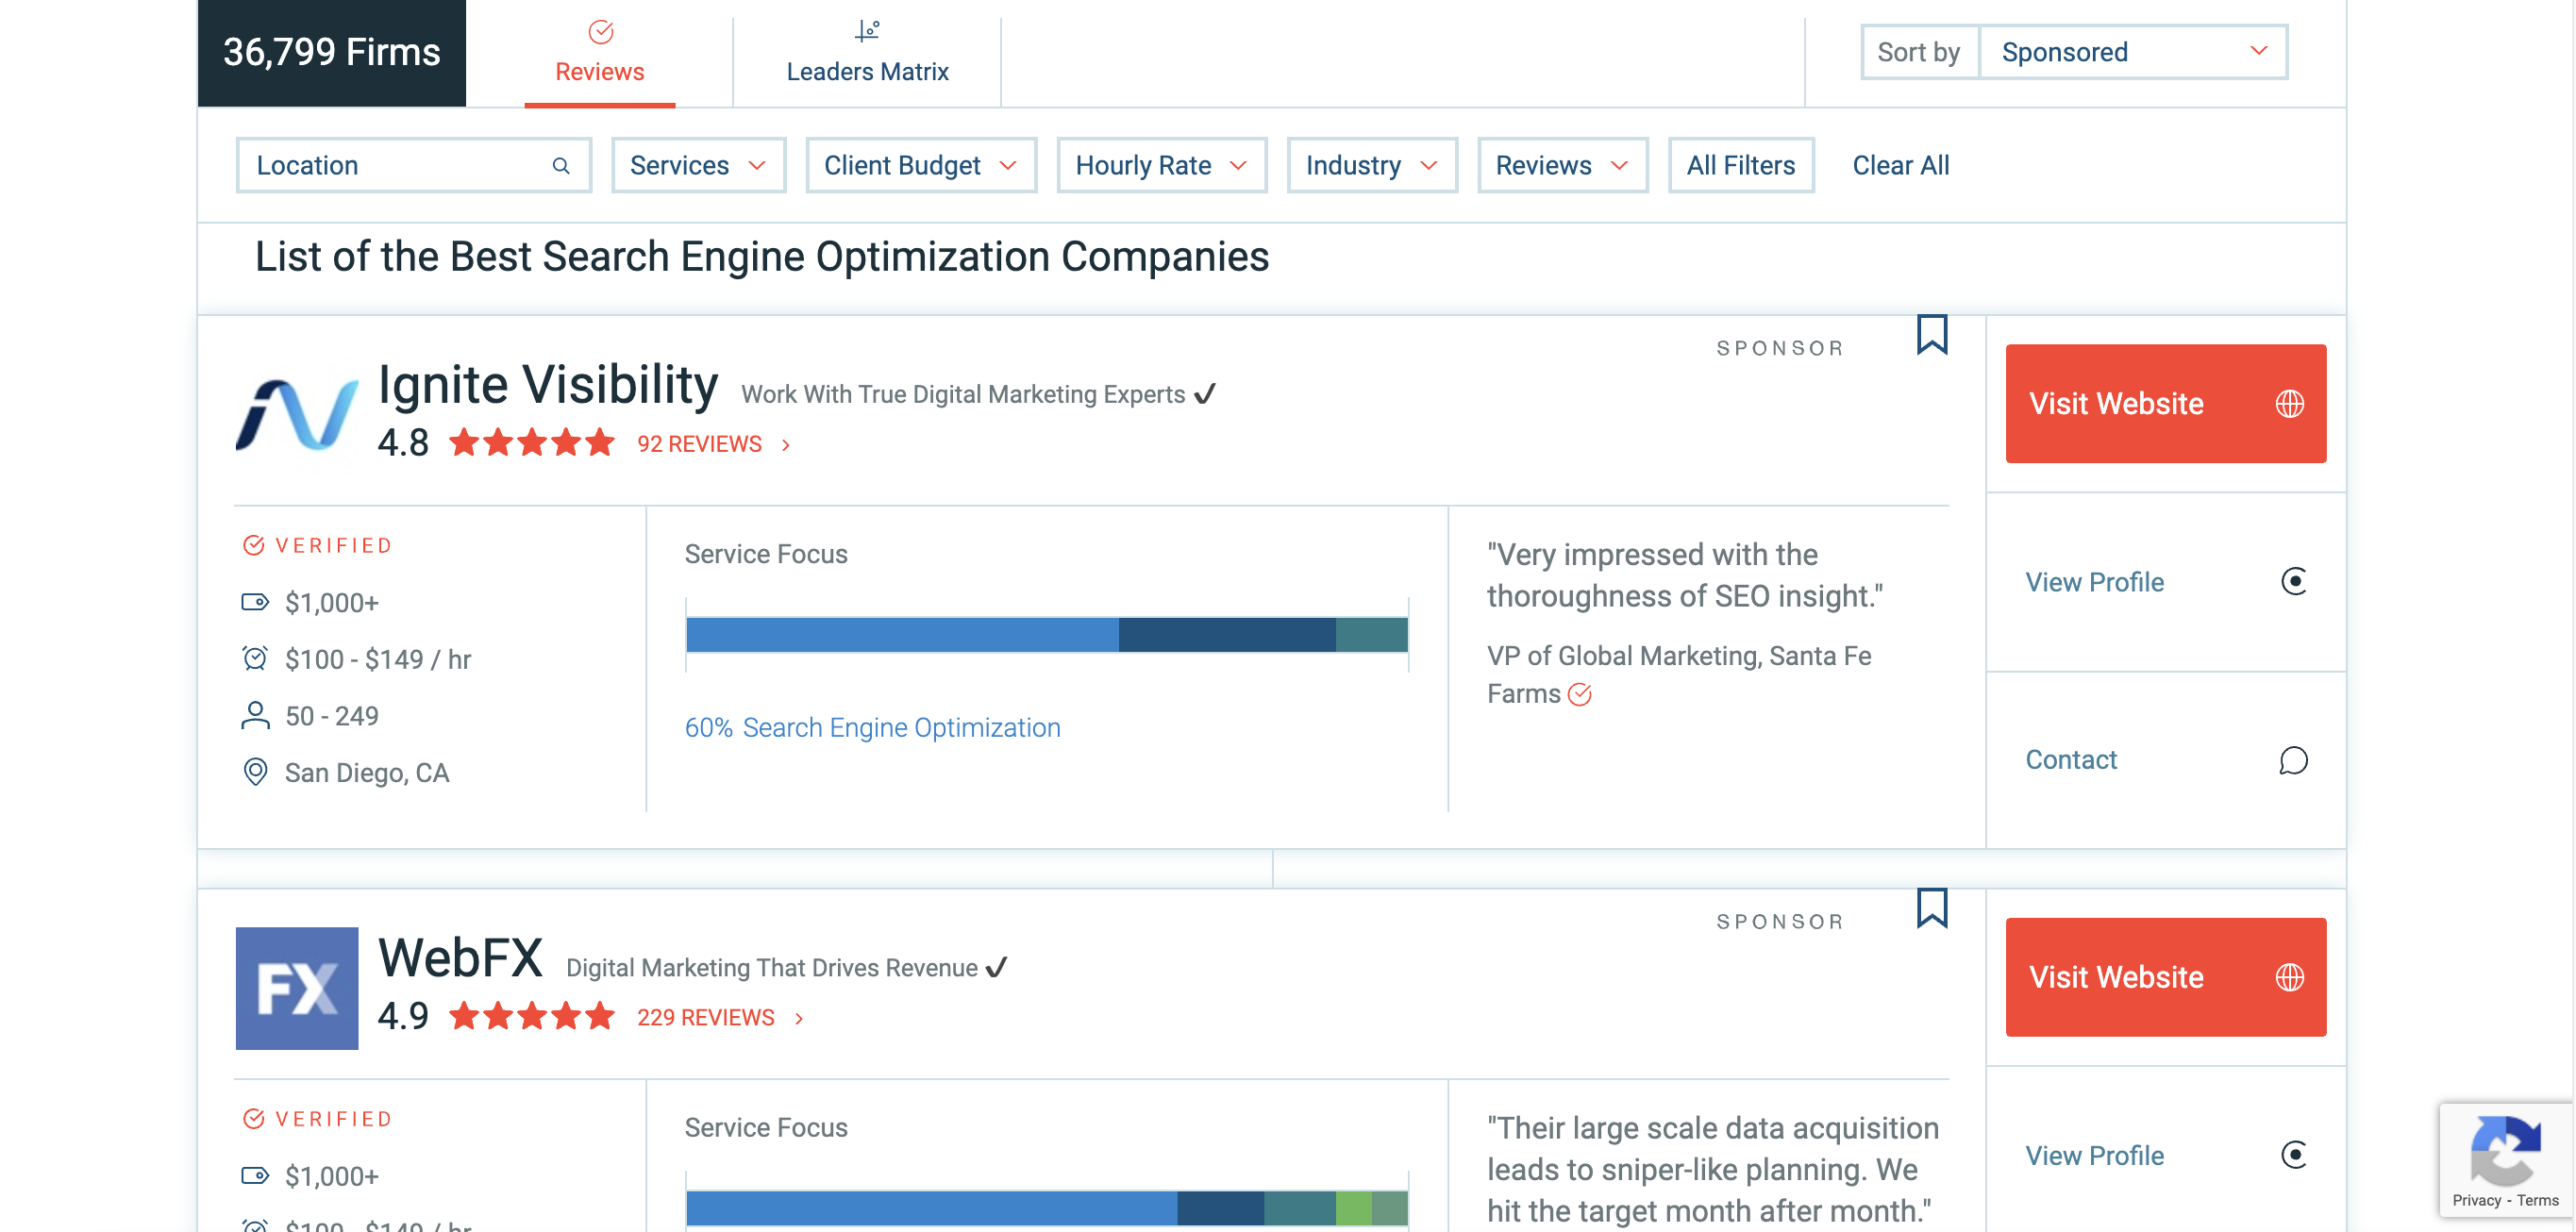
Task: Click the Leaders Matrix chart icon
Action: click(867, 32)
